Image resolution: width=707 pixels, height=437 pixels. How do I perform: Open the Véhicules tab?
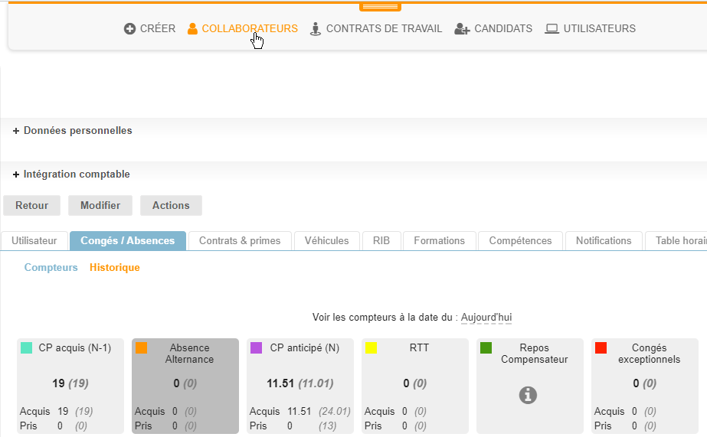click(326, 241)
